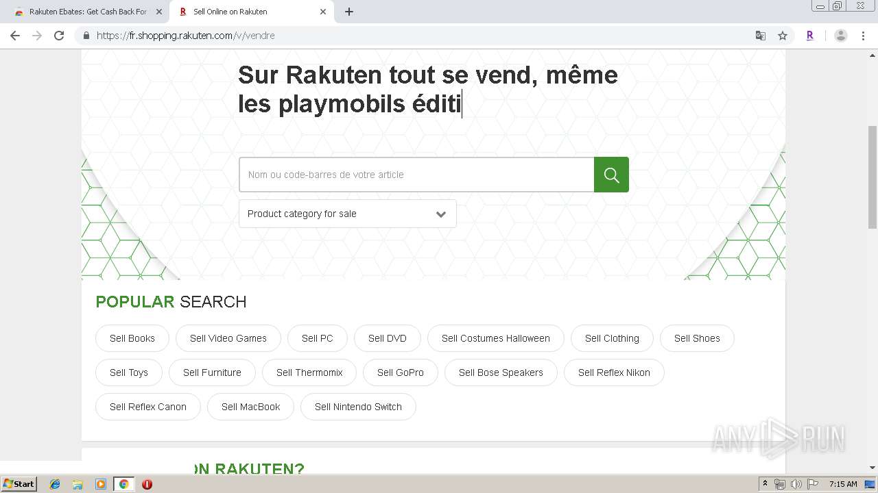Show hidden system tray icons
This screenshot has height=493, width=878.
point(766,483)
